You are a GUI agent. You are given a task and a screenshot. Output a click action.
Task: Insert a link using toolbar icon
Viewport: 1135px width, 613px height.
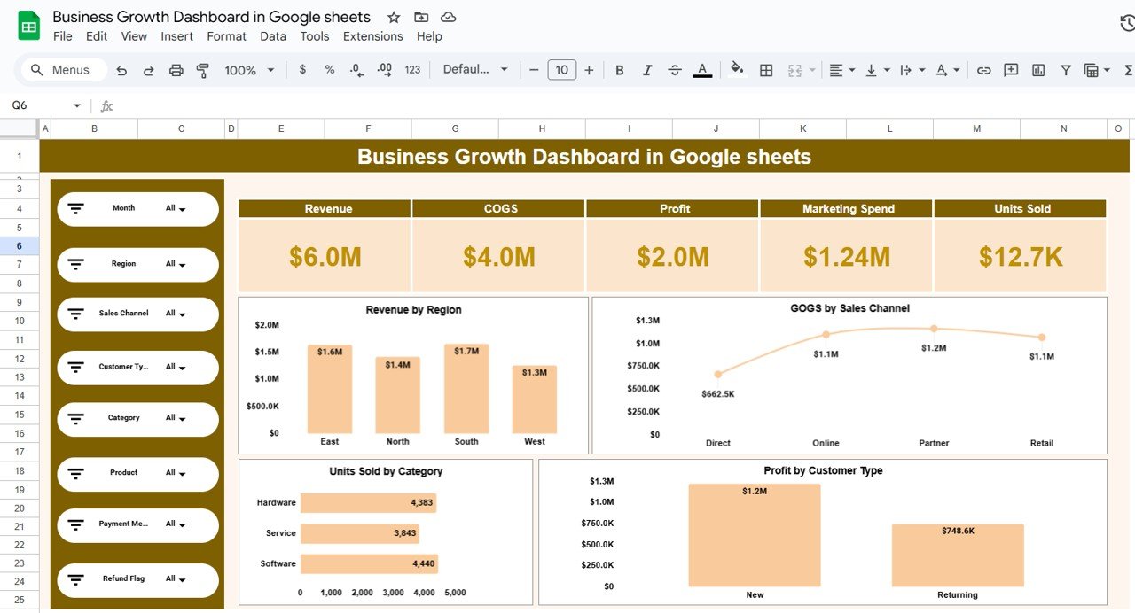pos(983,69)
